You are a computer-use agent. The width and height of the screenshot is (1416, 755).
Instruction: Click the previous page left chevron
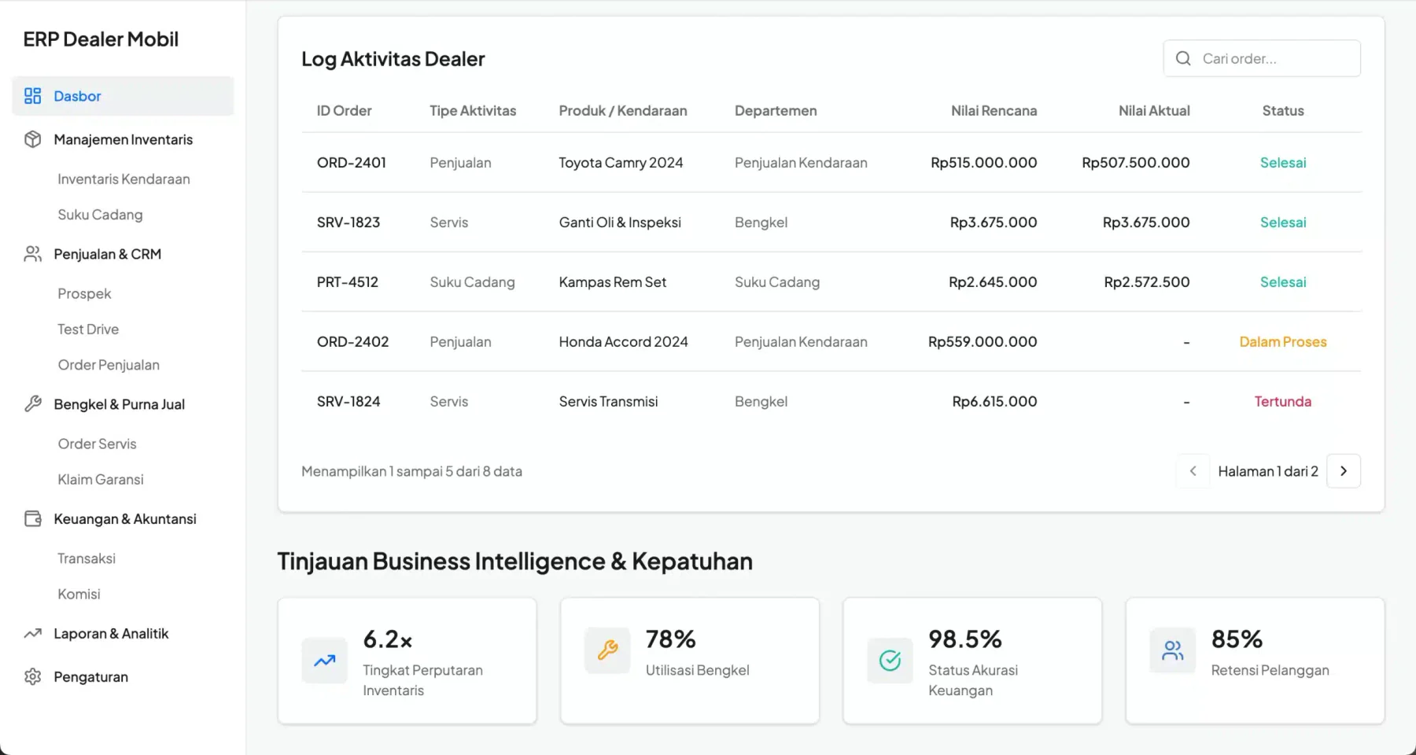click(x=1193, y=471)
